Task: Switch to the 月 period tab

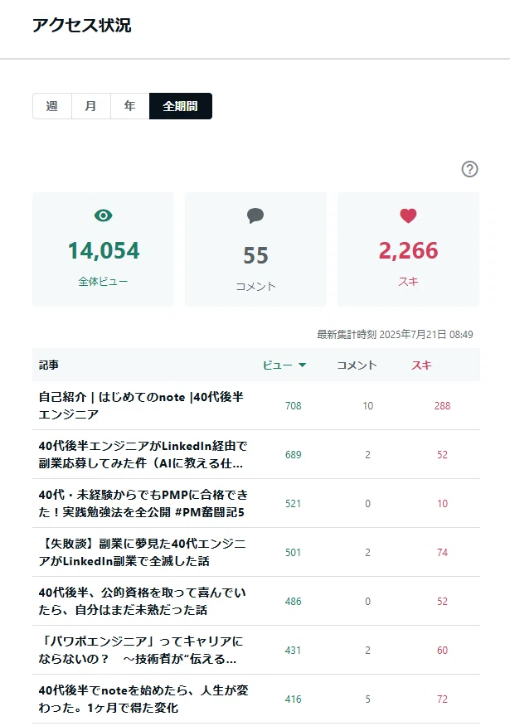Action: (90, 106)
